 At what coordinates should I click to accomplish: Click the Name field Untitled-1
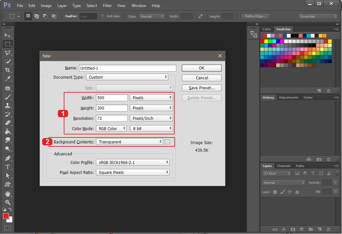click(x=128, y=68)
